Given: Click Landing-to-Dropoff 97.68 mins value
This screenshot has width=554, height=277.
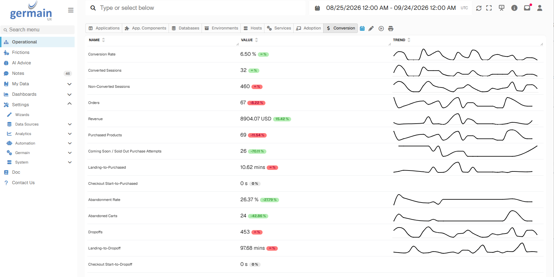Looking at the screenshot, I should pos(252,248).
